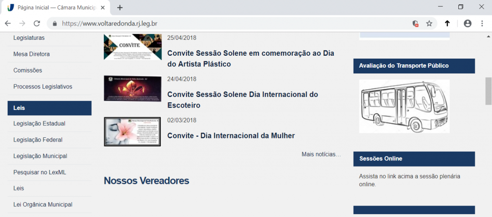Click the Mais notícias link

point(321,154)
